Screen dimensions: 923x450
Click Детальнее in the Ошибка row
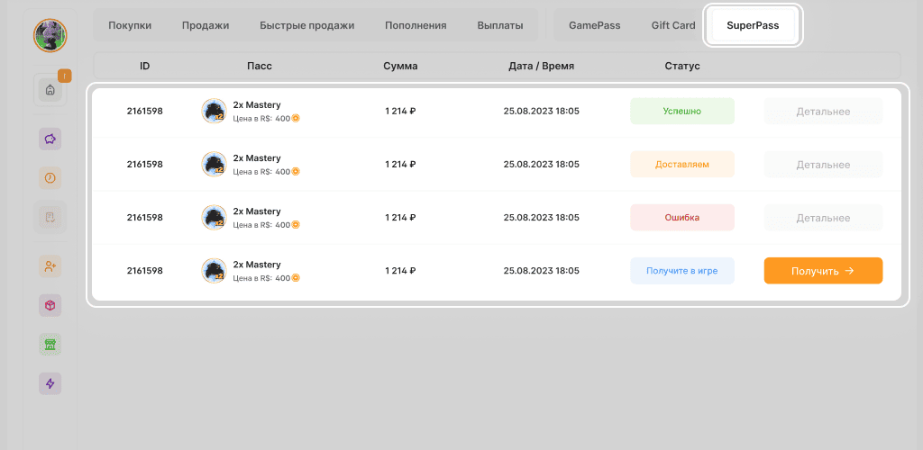(x=823, y=218)
